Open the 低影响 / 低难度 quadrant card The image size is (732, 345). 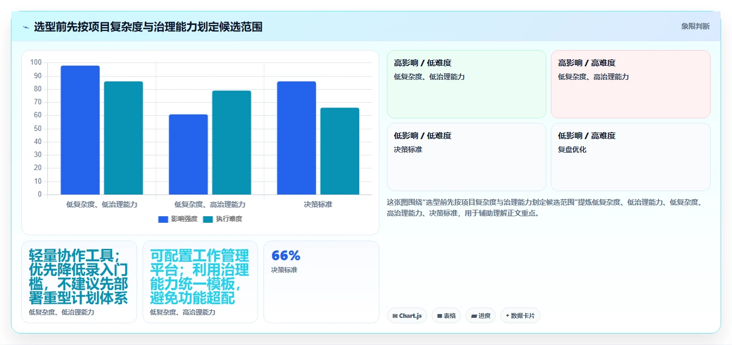click(466, 157)
